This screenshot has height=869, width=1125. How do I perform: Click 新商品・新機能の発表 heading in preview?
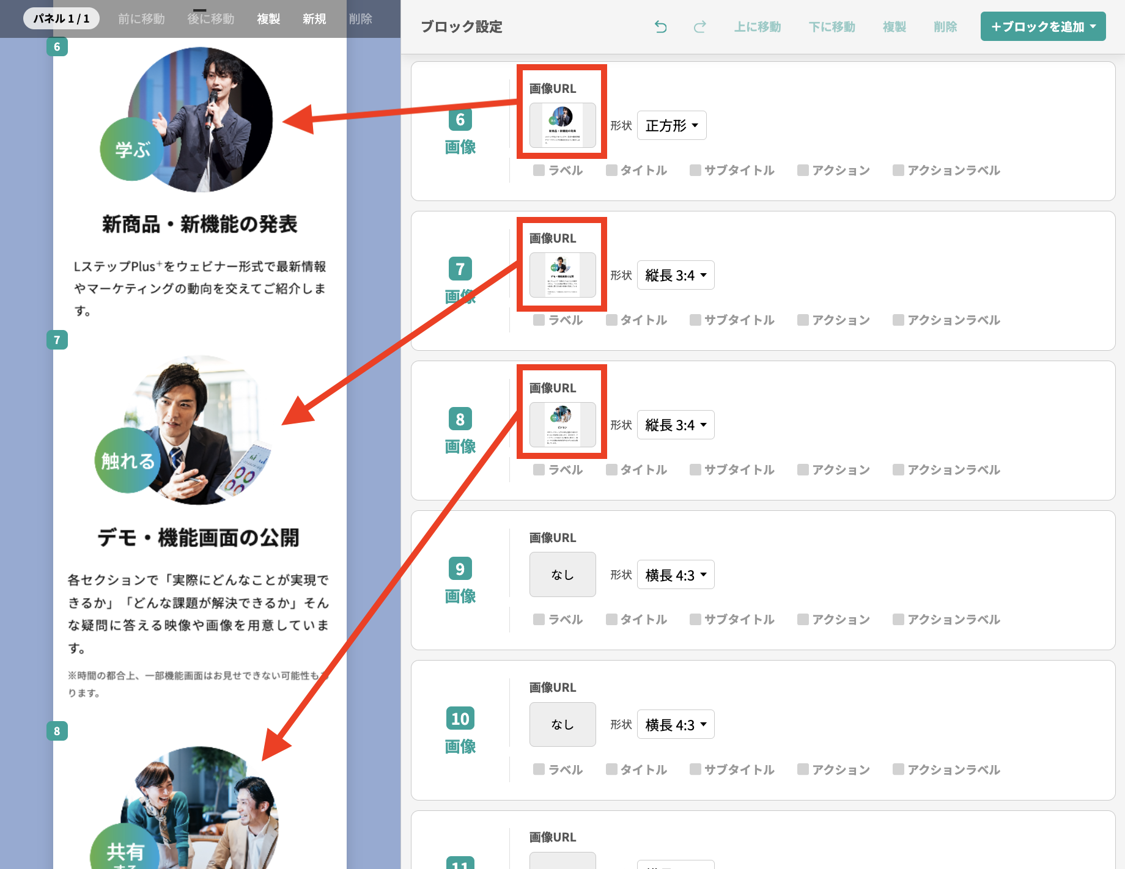click(199, 224)
